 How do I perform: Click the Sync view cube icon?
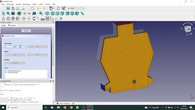[34, 13]
